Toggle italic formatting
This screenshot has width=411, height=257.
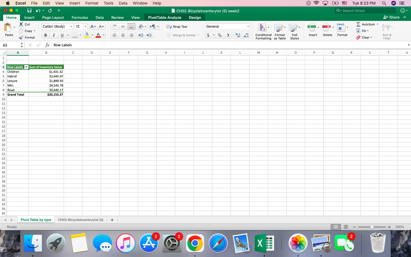tap(53, 35)
